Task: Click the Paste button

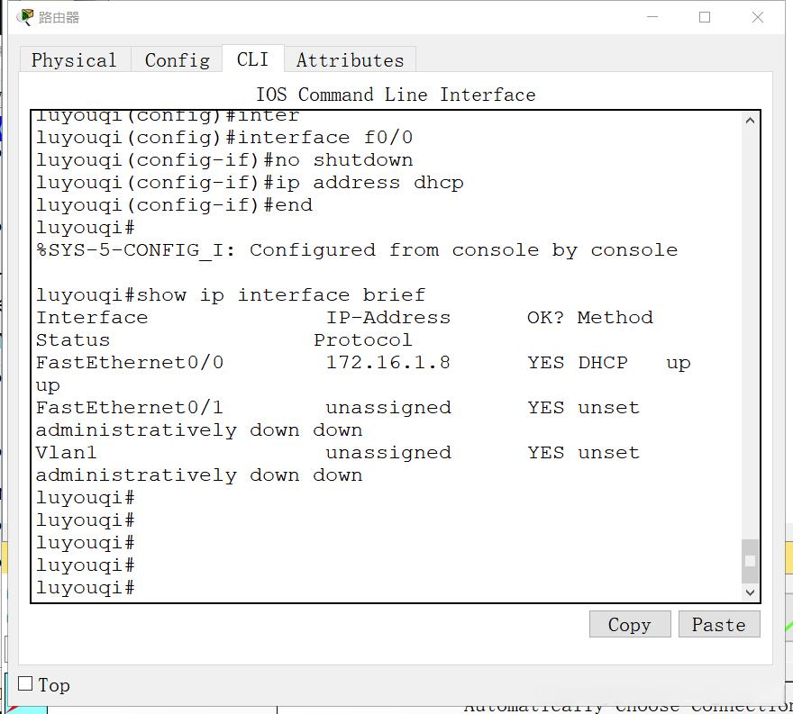Action: point(718,625)
